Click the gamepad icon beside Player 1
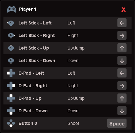The width and height of the screenshot is (135, 133). (12, 9)
